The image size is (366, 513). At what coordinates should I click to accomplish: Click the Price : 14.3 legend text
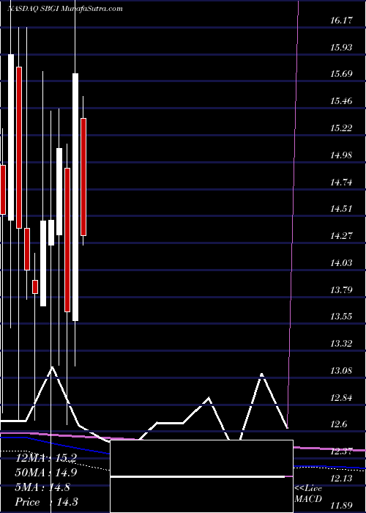[x=46, y=502]
